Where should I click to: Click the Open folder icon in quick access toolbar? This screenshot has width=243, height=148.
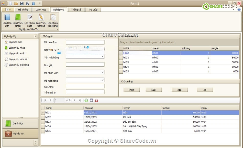pyautogui.click(x=16, y=3)
